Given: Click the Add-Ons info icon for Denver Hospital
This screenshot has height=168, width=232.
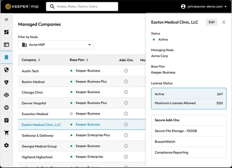Looking at the screenshot, I should (126, 103).
